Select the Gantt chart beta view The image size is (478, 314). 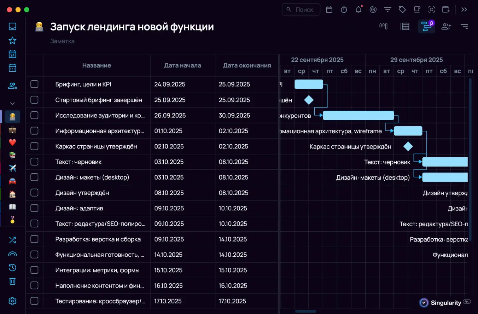[426, 27]
